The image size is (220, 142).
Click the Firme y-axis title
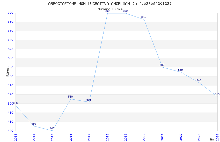8,72
